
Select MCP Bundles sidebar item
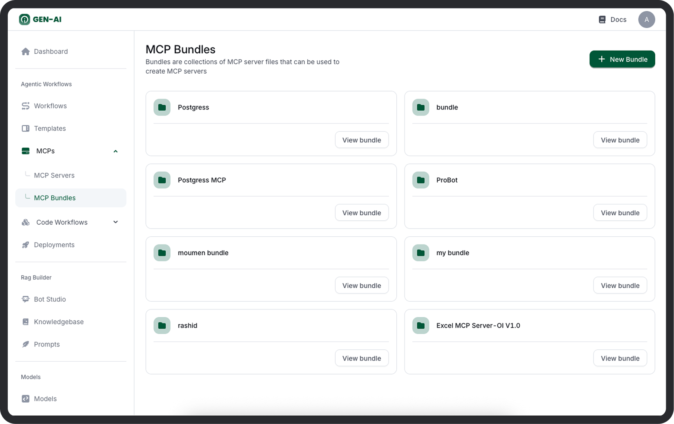[55, 198]
